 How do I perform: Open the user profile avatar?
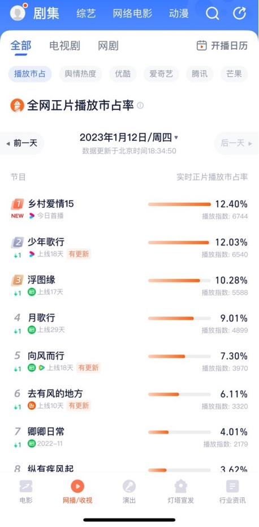coord(18,13)
